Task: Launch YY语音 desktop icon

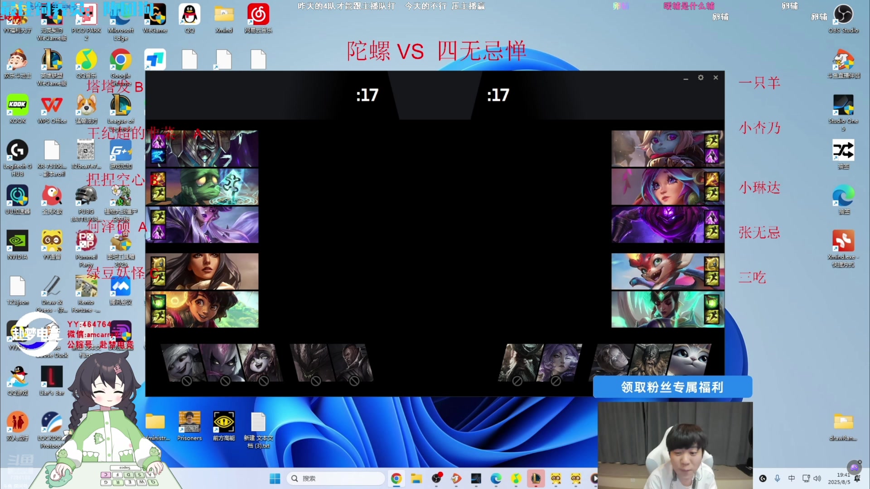Action: pos(52,245)
